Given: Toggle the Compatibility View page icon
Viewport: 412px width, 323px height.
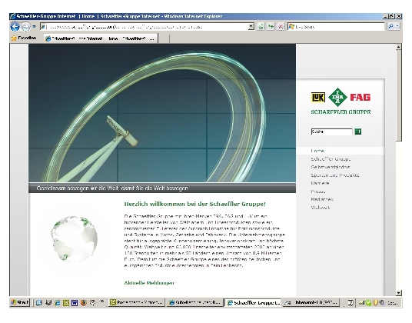Looking at the screenshot, I should pyautogui.click(x=261, y=27).
